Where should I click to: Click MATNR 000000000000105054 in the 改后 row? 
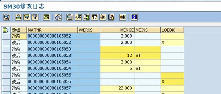[x=52, y=69]
